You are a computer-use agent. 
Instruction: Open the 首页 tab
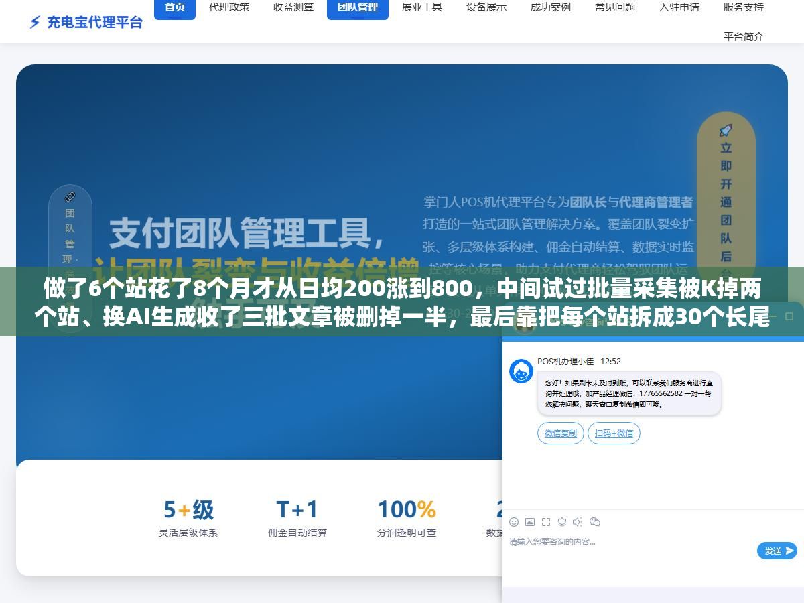175,7
